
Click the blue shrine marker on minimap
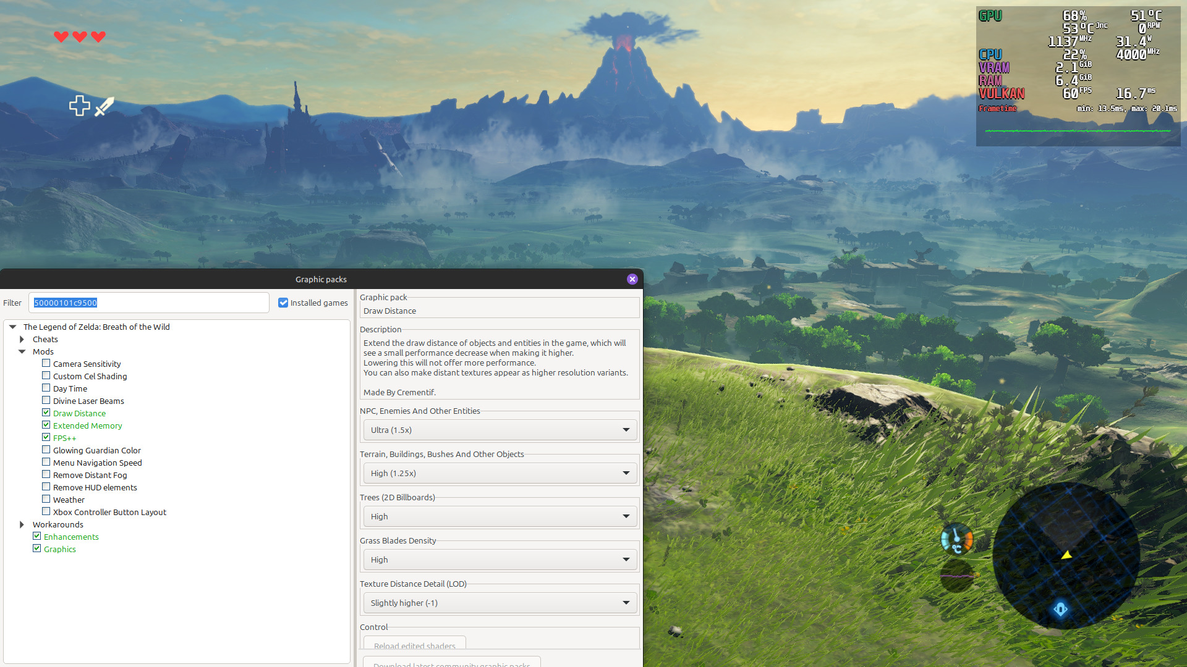[x=1060, y=610]
